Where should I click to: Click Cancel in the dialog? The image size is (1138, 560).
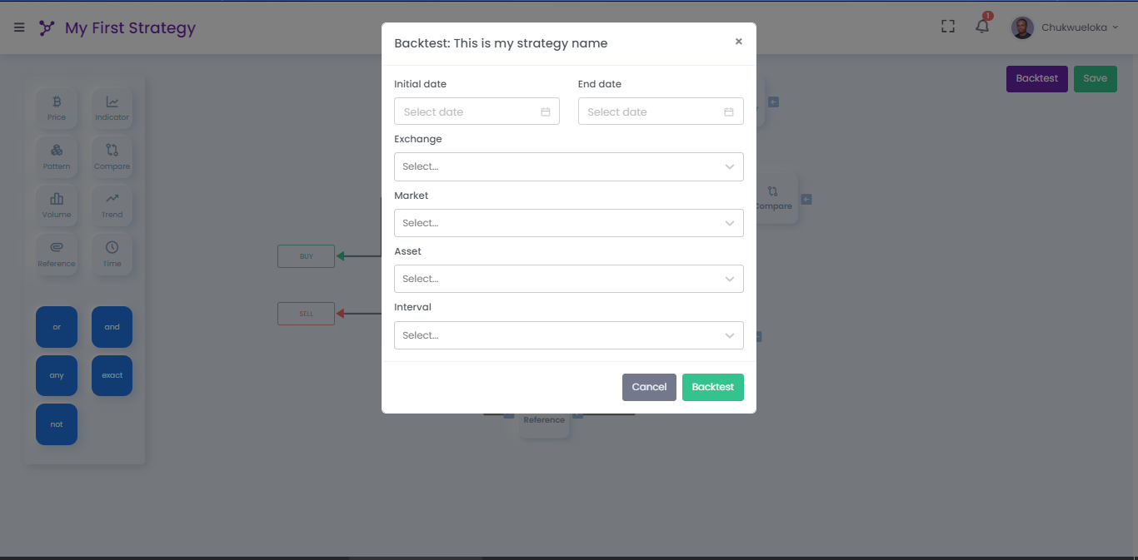click(649, 387)
